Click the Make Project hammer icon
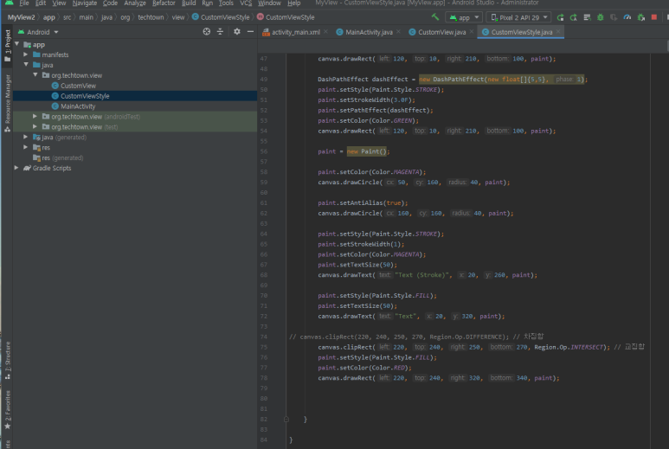This screenshot has height=449, width=669. [434, 17]
